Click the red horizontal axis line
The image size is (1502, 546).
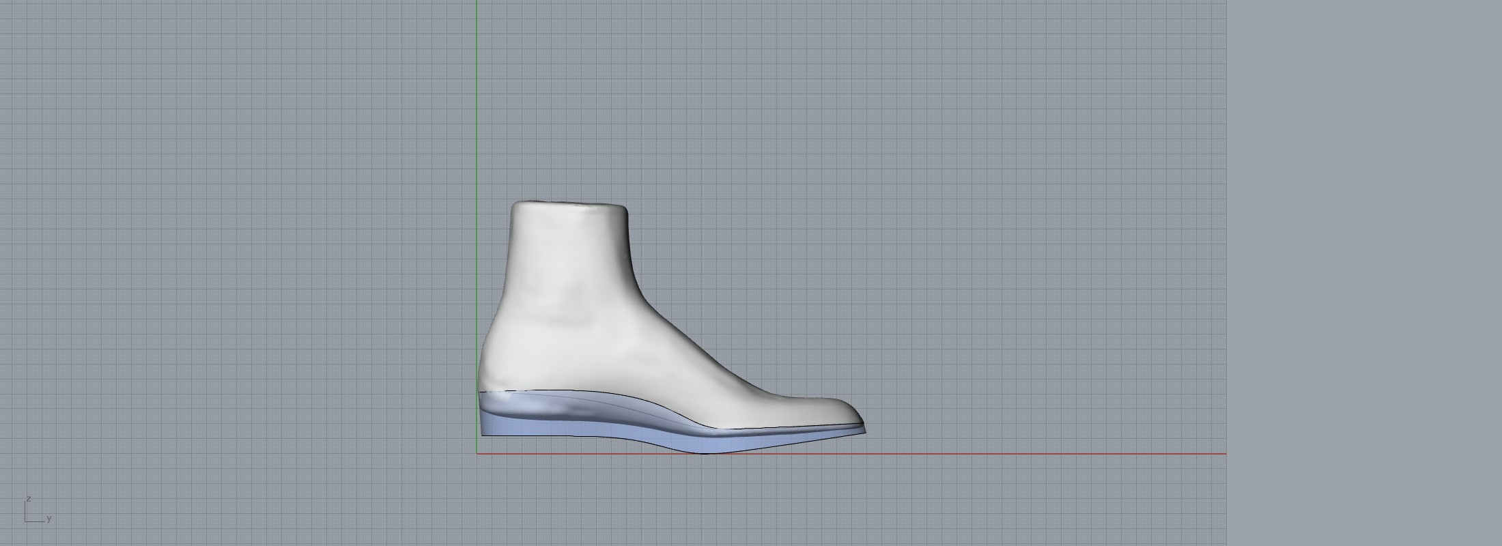(x=1024, y=454)
